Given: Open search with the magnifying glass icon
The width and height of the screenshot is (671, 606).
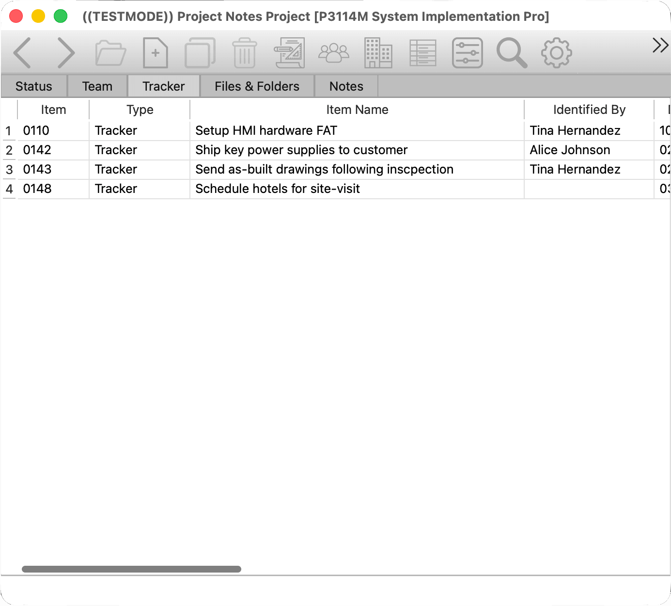Looking at the screenshot, I should tap(512, 53).
